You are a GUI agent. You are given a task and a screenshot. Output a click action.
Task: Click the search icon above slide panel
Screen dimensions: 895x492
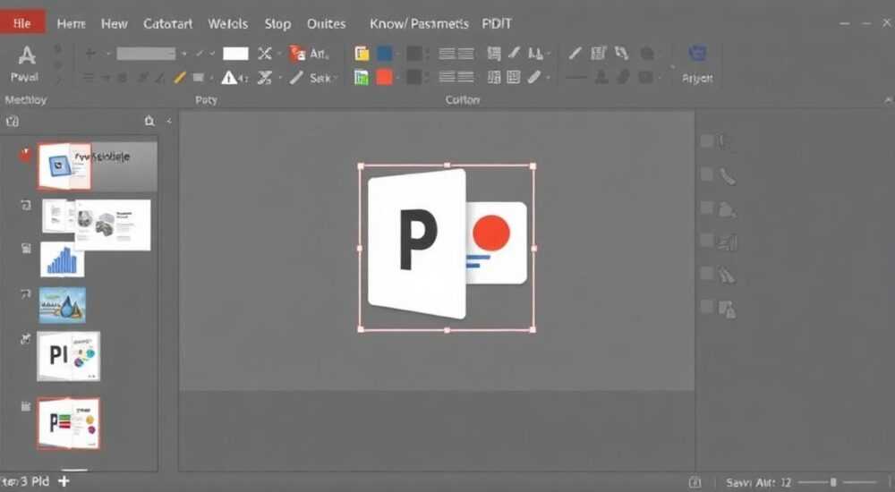149,121
